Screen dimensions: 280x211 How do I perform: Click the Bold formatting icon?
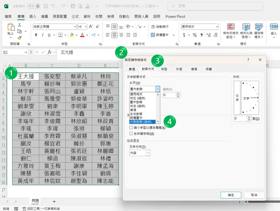36,35
